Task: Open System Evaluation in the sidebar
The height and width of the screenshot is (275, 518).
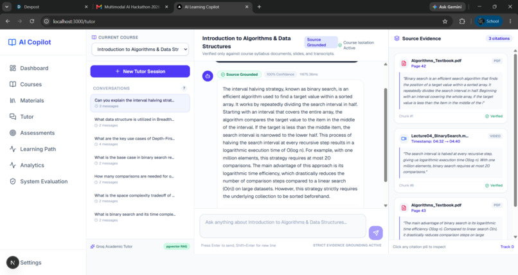Action: pos(39,181)
